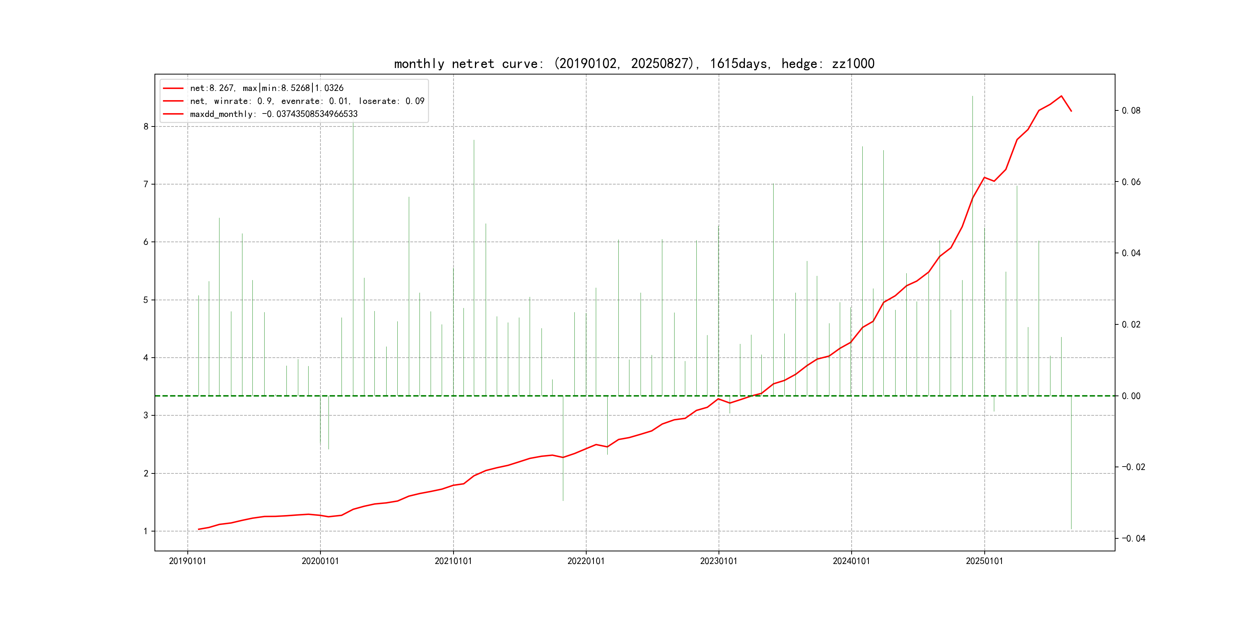Click right y-axis tick label -0.04
This screenshot has width=1239, height=619.
[1133, 538]
